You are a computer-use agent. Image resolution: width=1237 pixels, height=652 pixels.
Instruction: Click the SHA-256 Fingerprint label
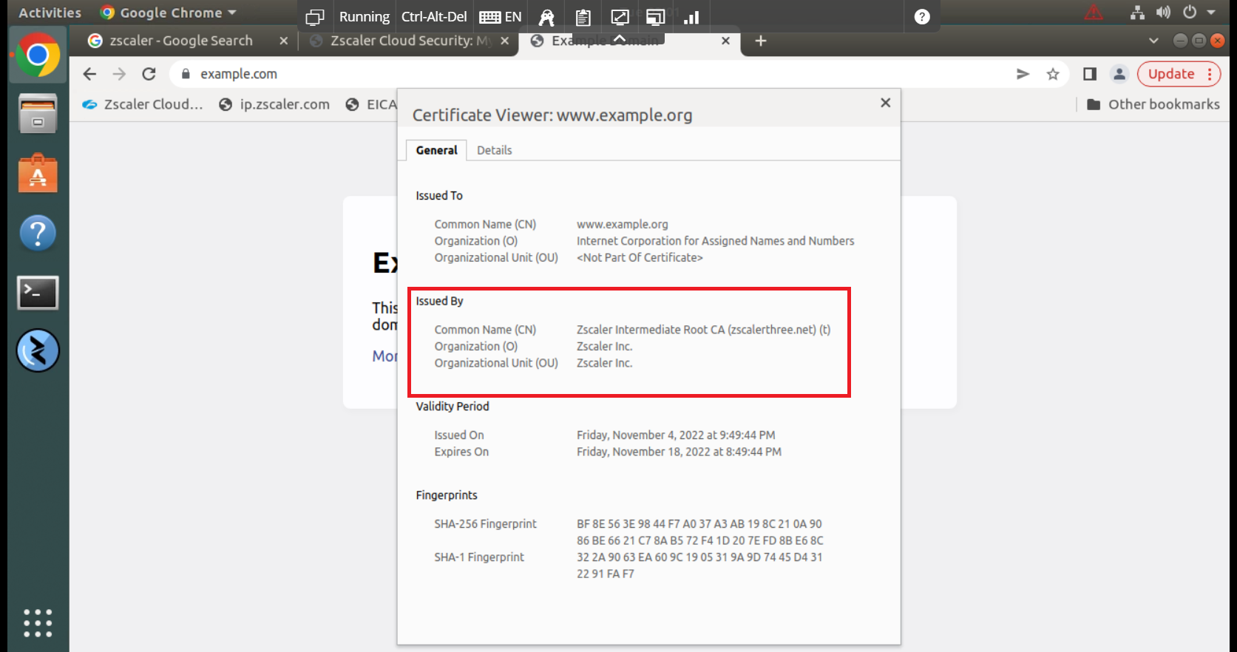click(485, 523)
